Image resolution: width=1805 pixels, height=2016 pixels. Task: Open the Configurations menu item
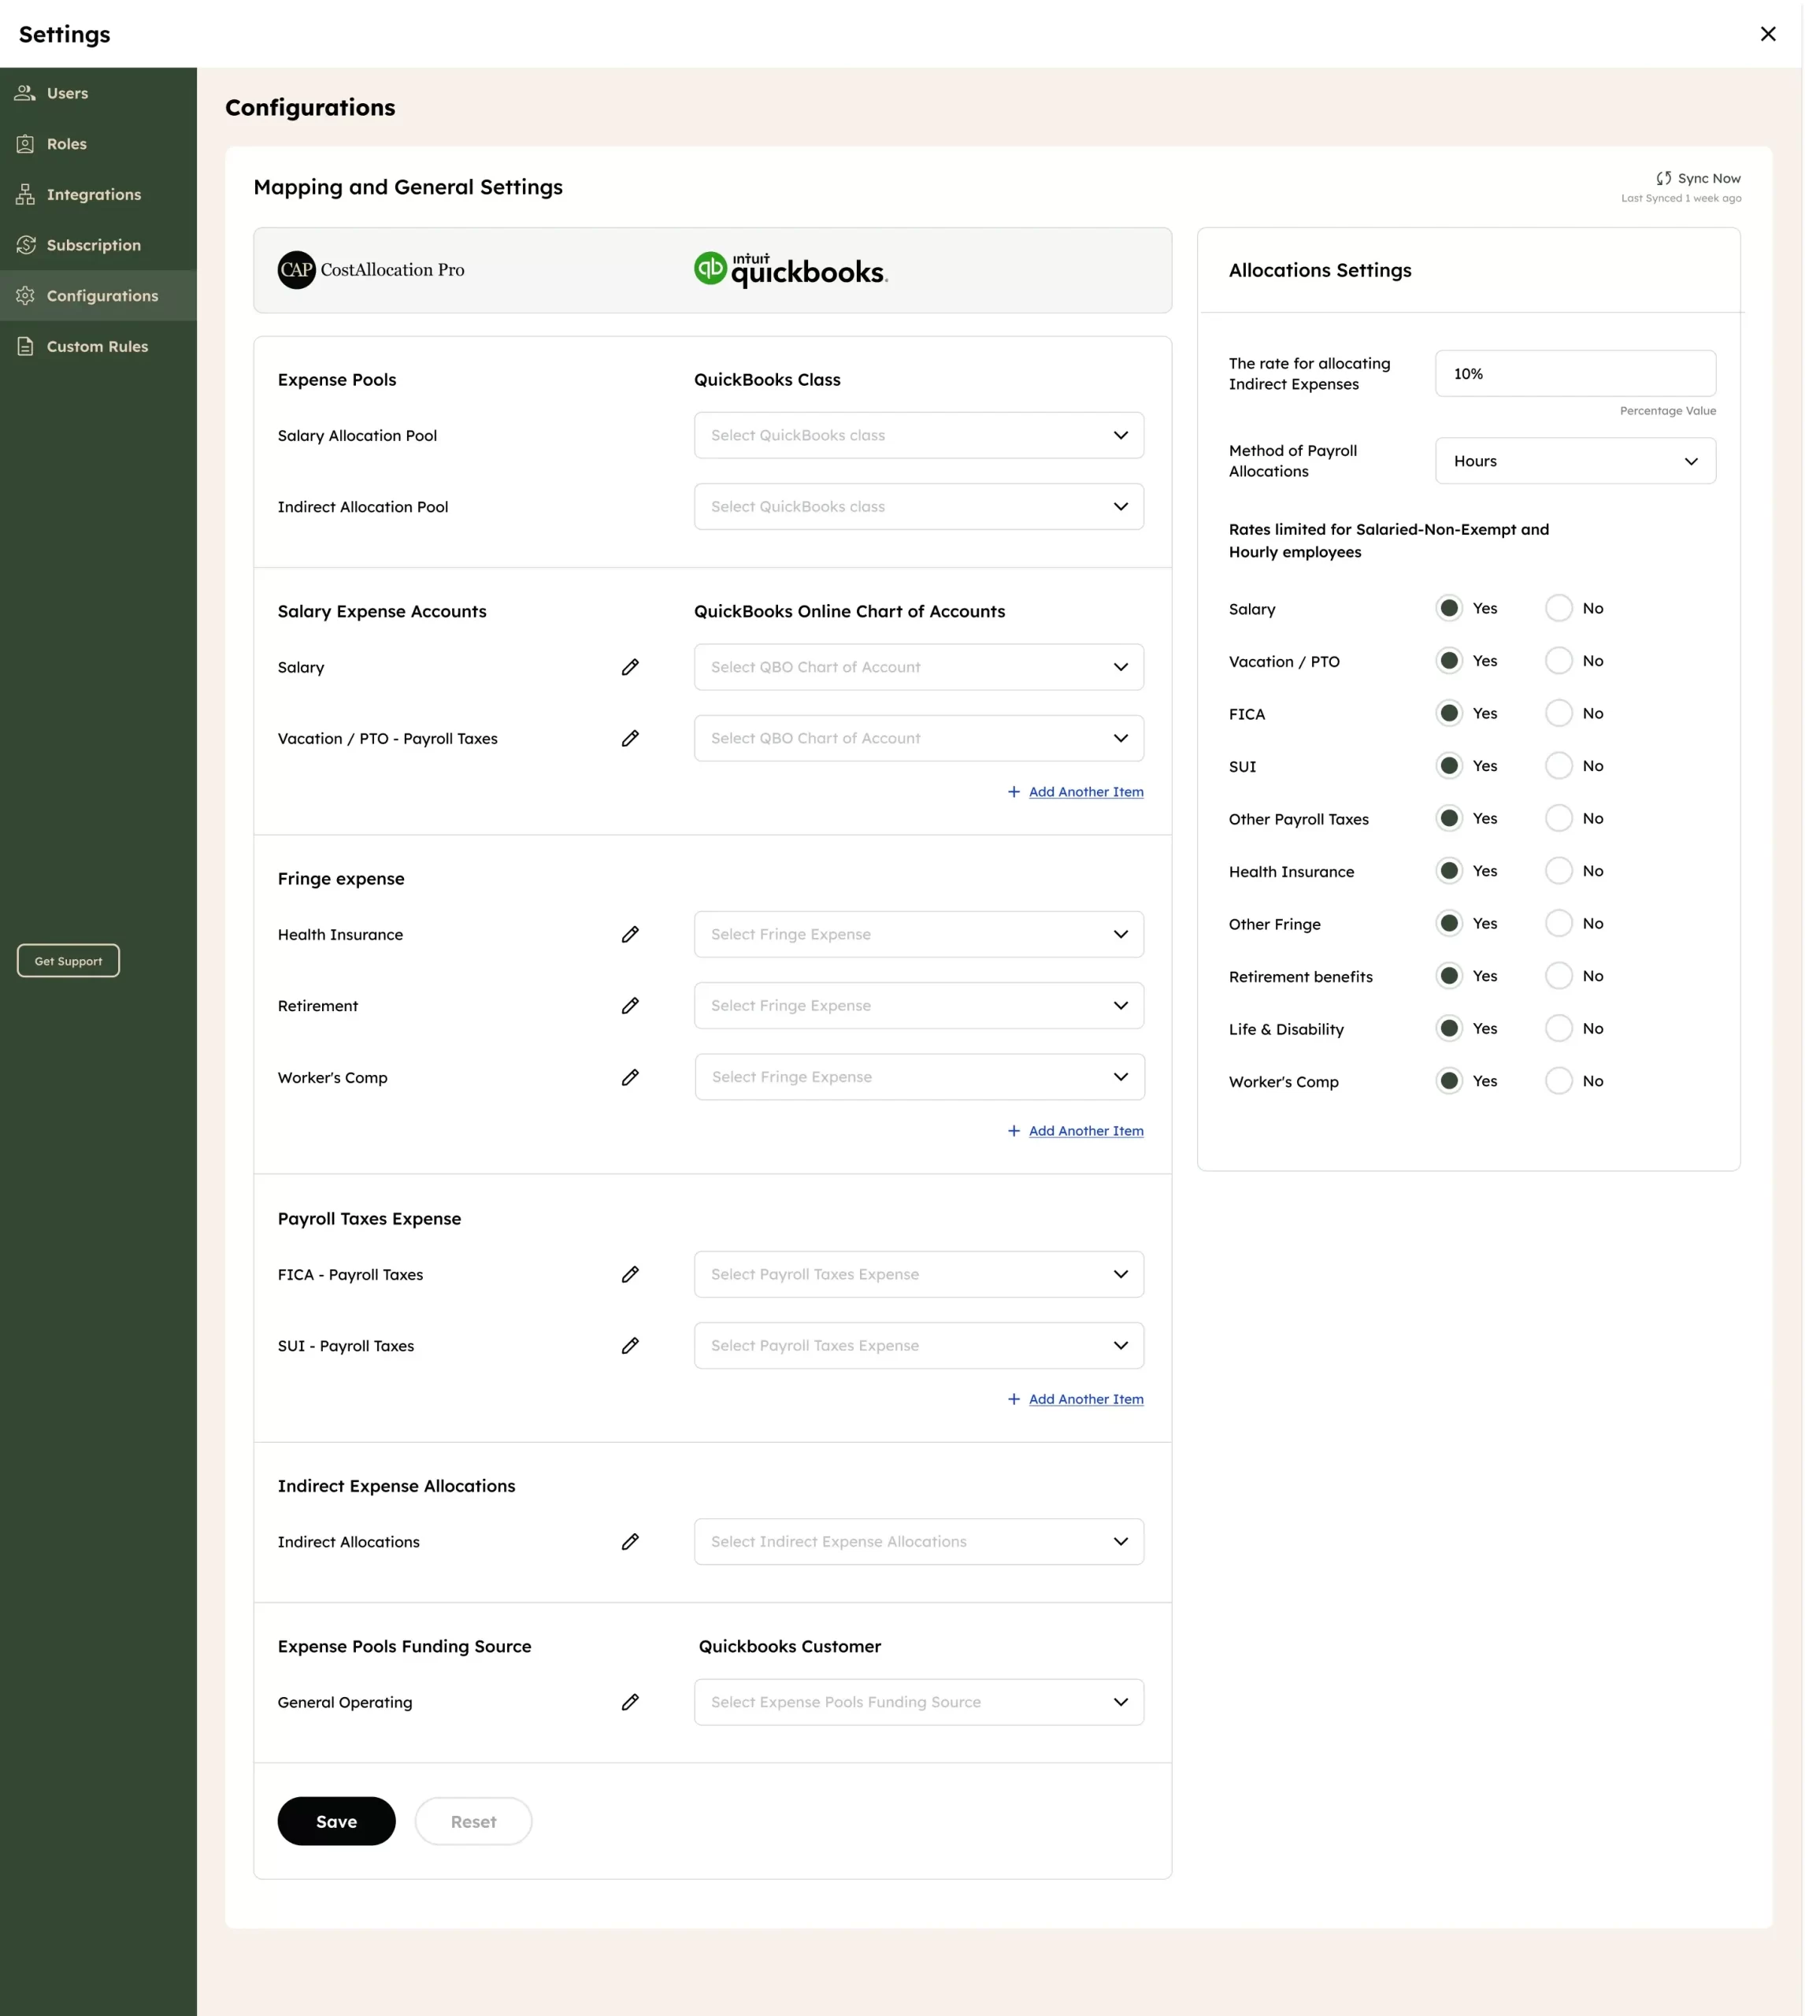click(x=98, y=295)
